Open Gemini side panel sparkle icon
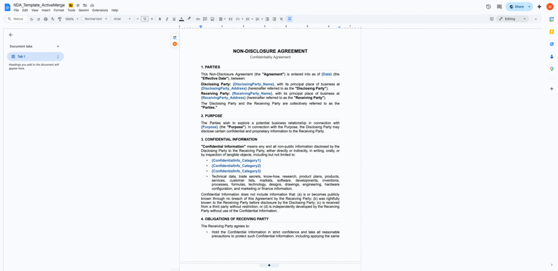Viewport: 558px width, 271px height. pos(539,7)
